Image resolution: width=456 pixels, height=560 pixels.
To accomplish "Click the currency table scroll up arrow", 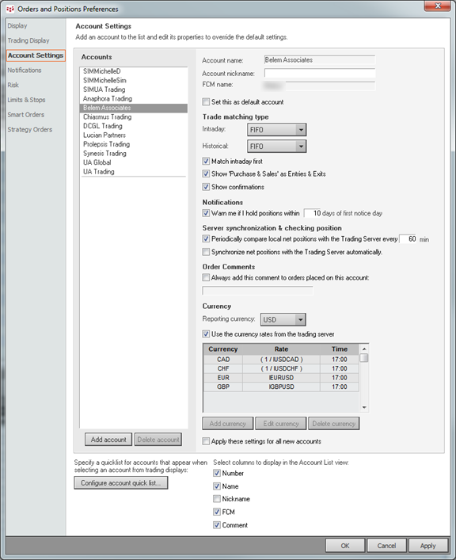I will point(364,349).
